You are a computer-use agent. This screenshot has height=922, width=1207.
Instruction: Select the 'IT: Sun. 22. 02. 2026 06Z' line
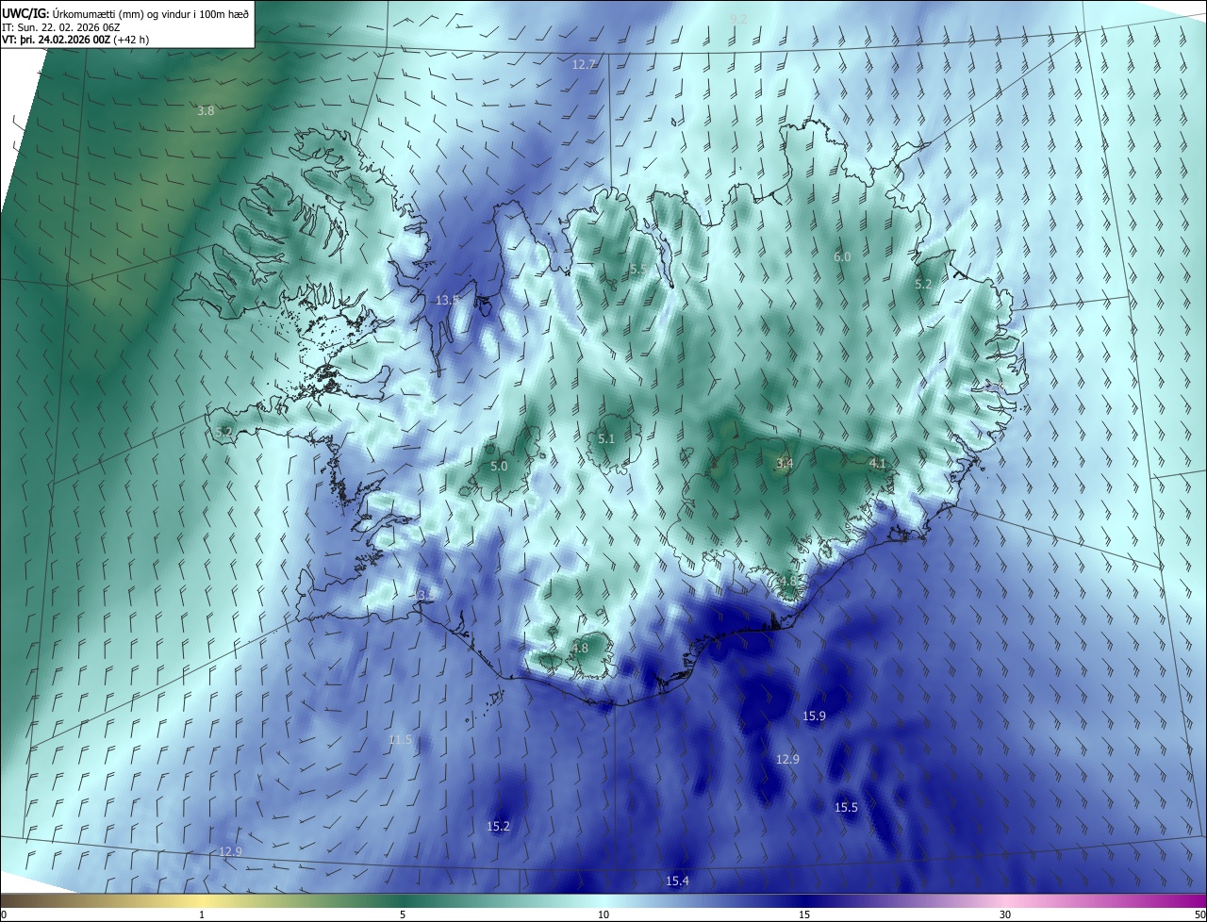[x=60, y=26]
